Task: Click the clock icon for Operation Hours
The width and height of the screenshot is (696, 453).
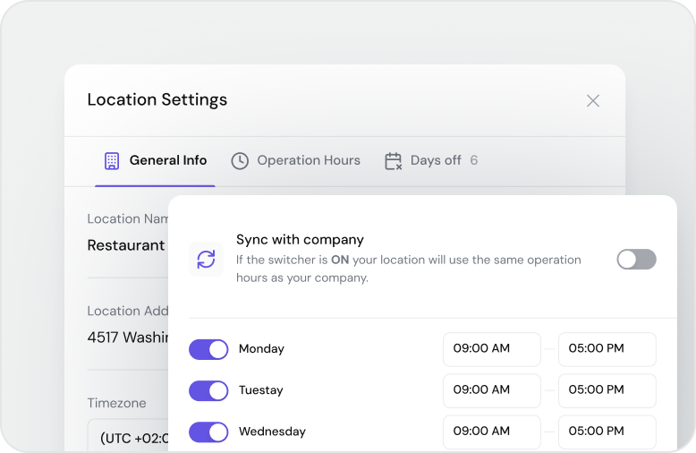Action: point(240,161)
